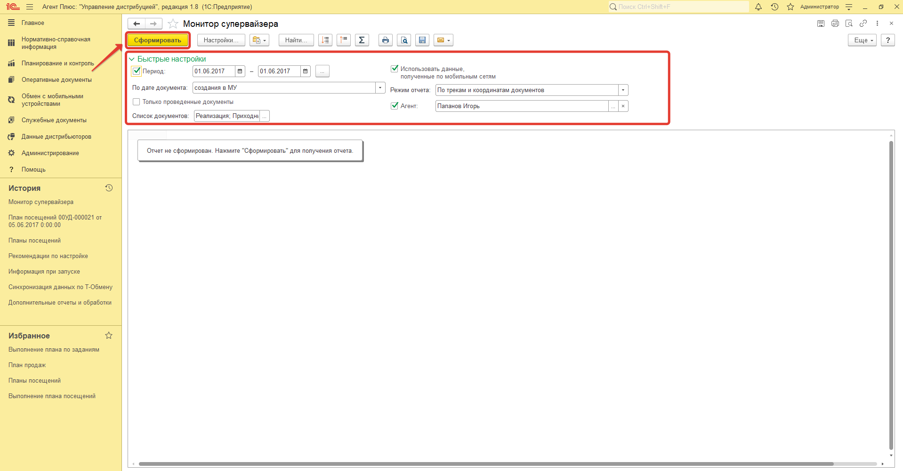Open calendar for period end date
The image size is (903, 471).
point(306,71)
